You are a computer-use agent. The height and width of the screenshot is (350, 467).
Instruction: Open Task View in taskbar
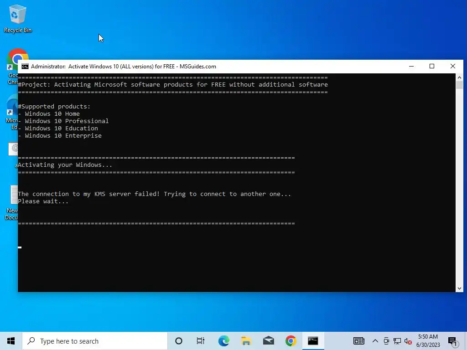coord(201,341)
